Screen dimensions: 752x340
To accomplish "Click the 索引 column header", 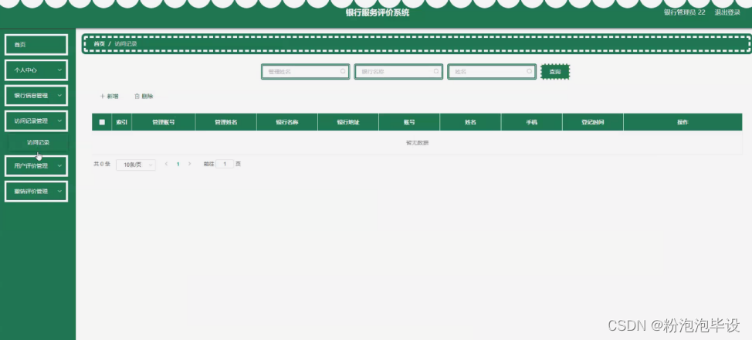I will point(122,122).
